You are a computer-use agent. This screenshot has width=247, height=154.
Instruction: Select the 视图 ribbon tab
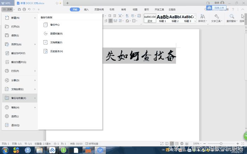[135, 10]
